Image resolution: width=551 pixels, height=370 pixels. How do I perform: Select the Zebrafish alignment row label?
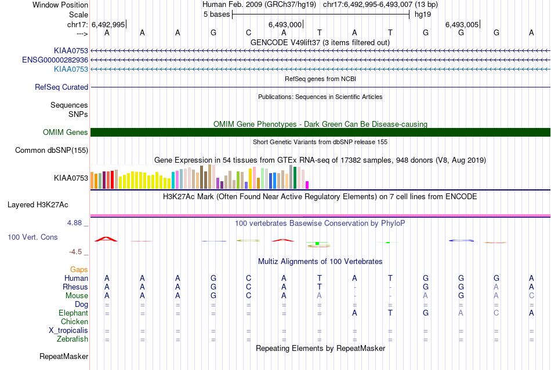pyautogui.click(x=72, y=339)
